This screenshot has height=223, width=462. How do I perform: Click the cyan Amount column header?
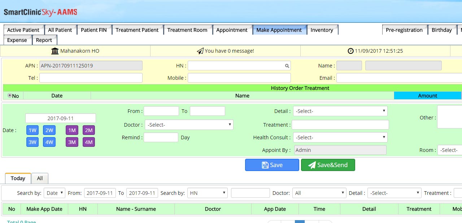point(427,96)
